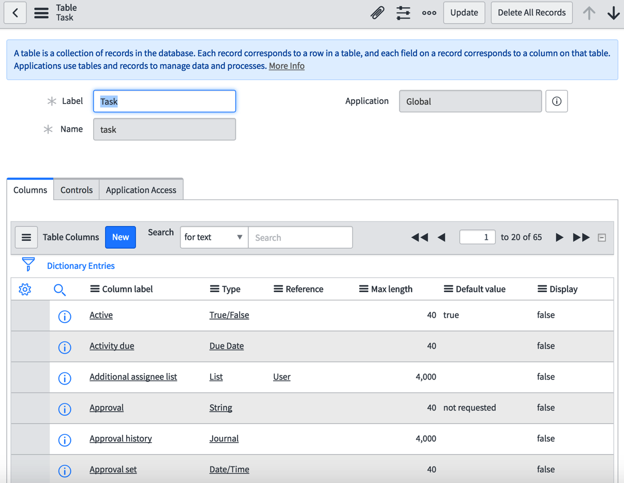Switch to the Controls tab
This screenshot has width=624, height=483.
point(77,190)
